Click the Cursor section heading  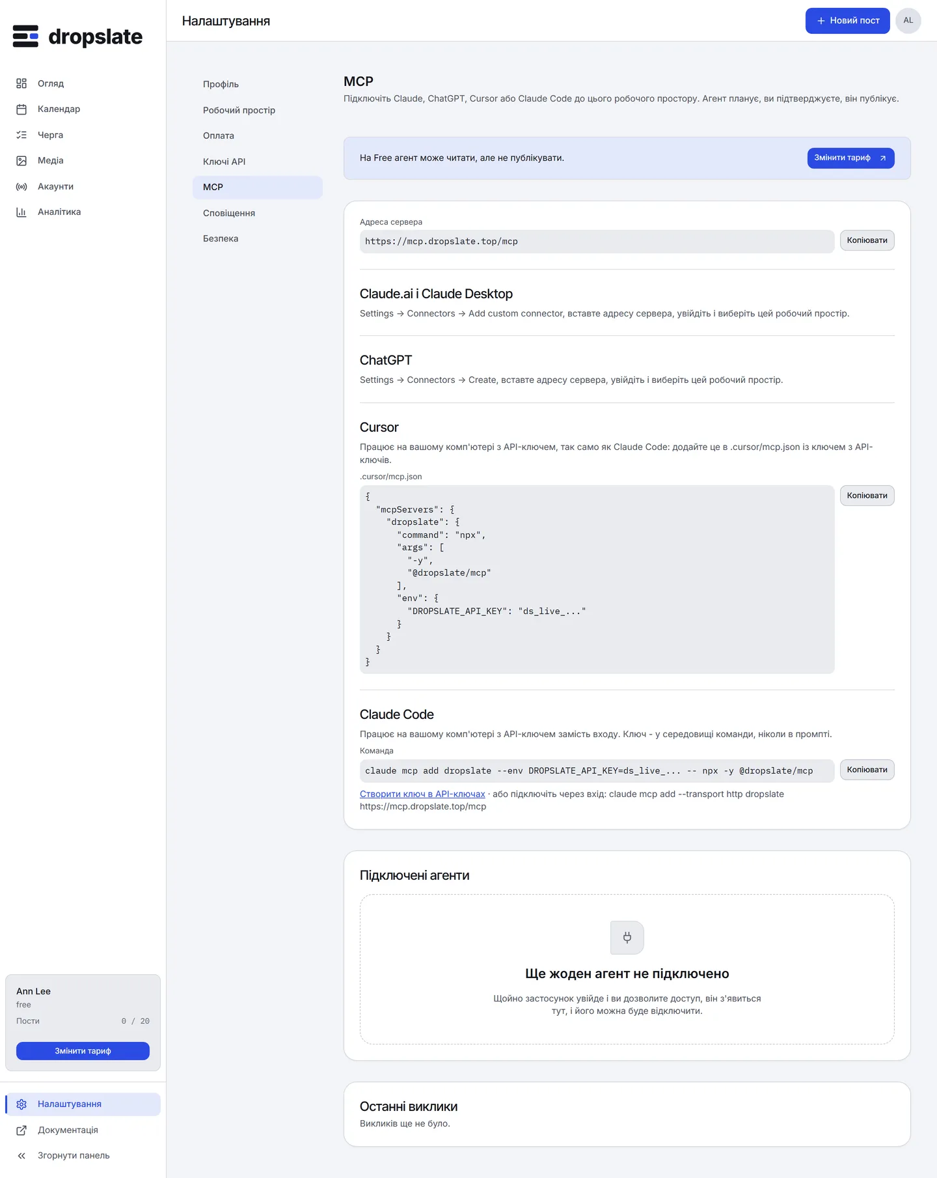coord(379,427)
